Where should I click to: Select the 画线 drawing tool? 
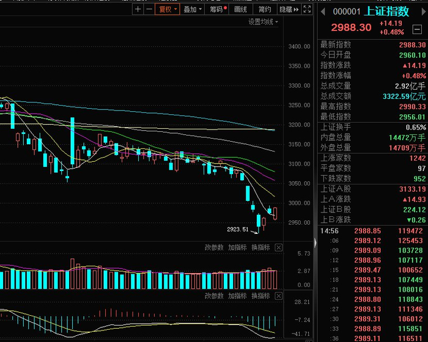point(240,9)
